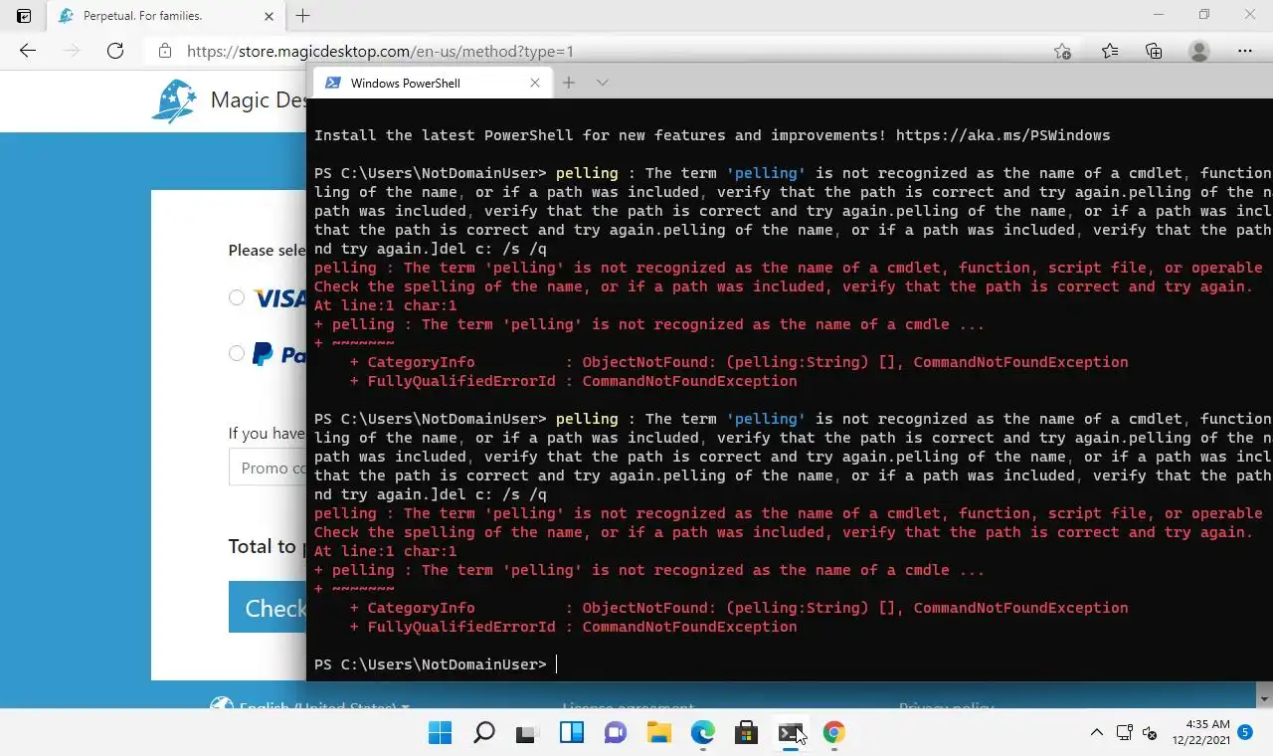
Task: Open Task View on the taskbar
Action: 527,733
